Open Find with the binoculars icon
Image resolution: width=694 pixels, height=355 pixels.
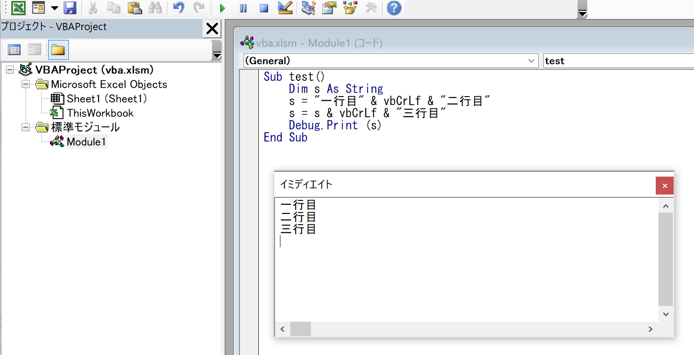pyautogui.click(x=155, y=8)
